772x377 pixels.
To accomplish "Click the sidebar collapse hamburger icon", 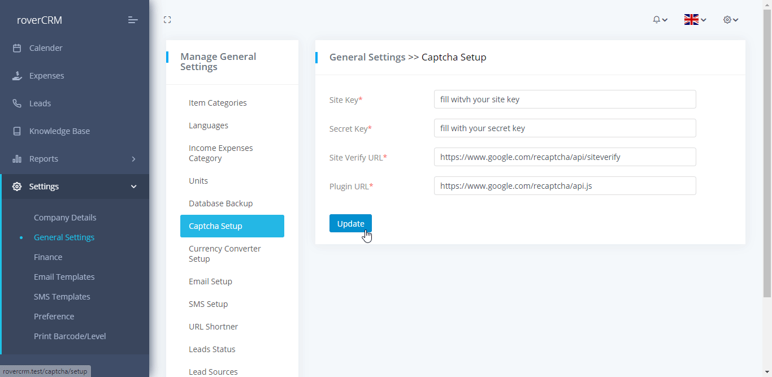I will click(x=133, y=20).
